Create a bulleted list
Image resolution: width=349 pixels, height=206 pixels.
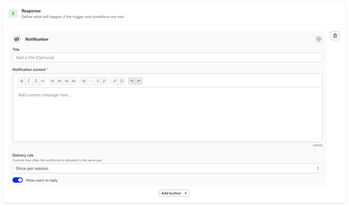coord(97,81)
